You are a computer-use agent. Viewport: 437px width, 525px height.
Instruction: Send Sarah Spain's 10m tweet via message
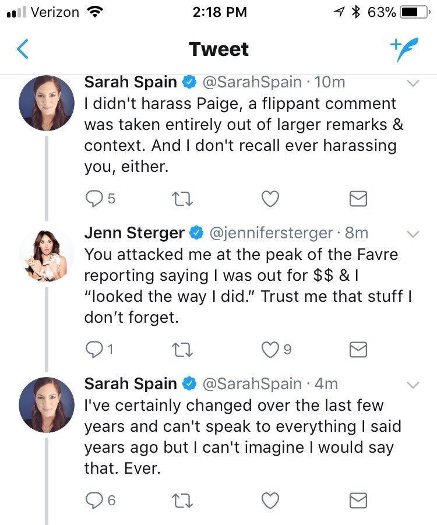point(358,199)
